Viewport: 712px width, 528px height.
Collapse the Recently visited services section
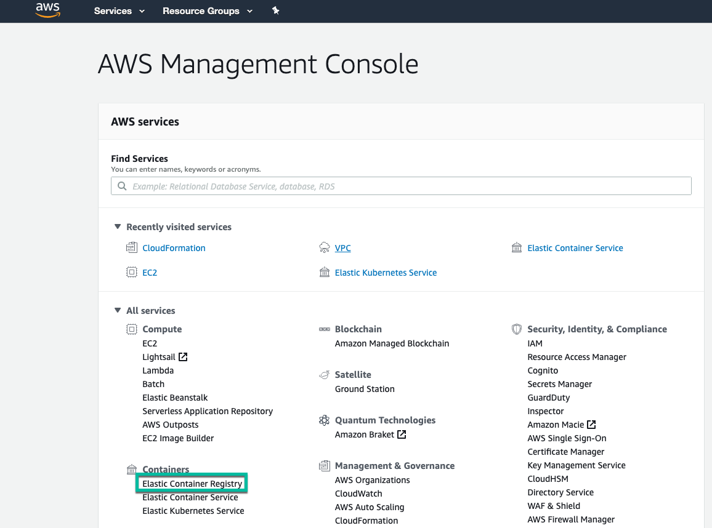[117, 226]
